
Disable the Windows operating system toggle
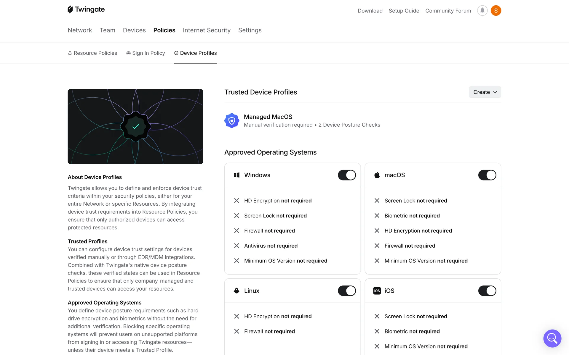pos(347,175)
